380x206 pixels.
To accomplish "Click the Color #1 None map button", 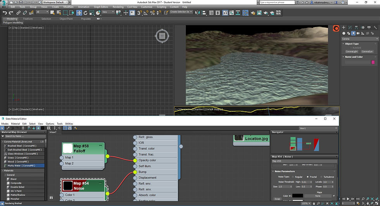I will [x=318, y=196].
